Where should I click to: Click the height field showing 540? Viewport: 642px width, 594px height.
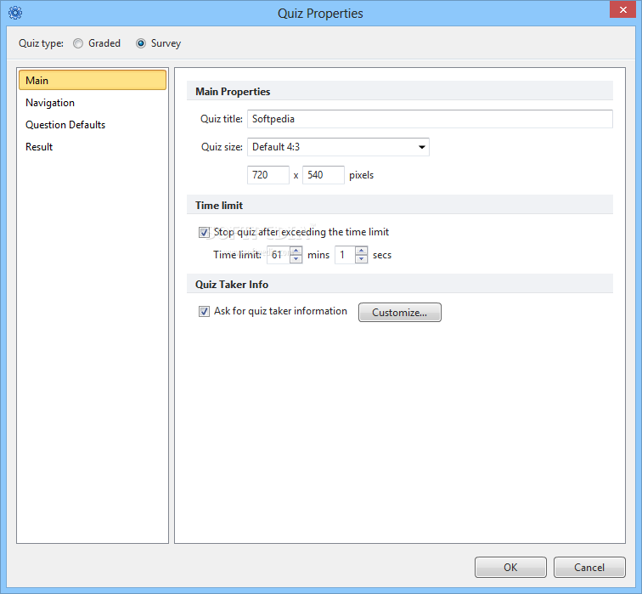pos(323,175)
